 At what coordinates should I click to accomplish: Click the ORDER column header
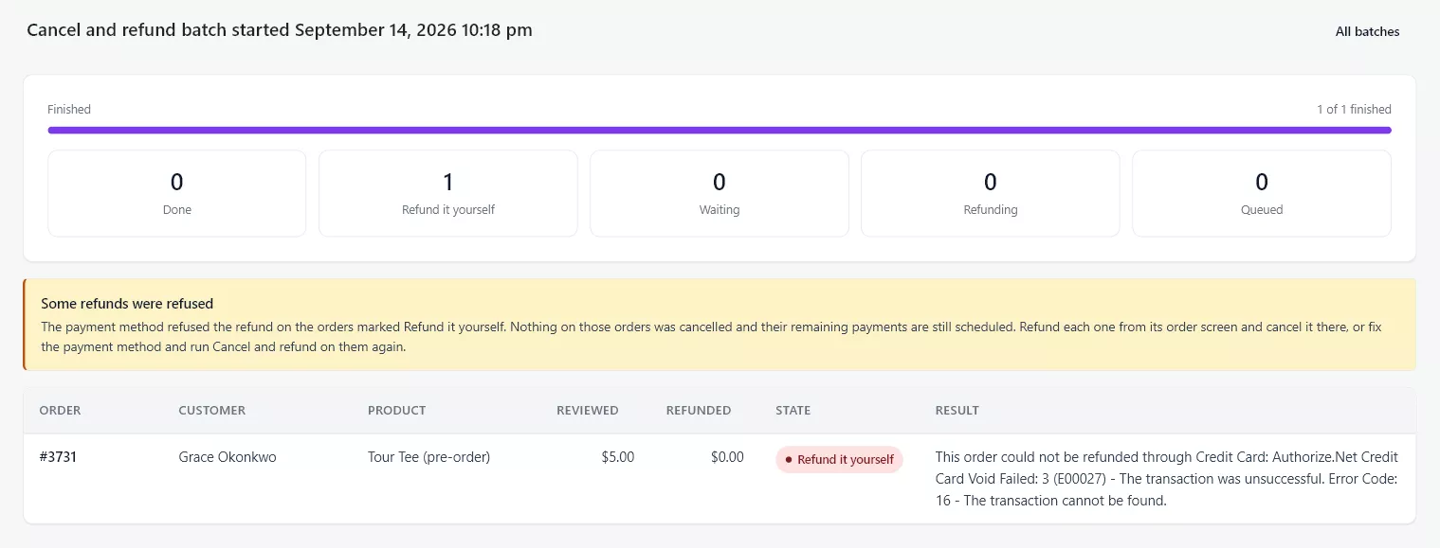pyautogui.click(x=60, y=410)
